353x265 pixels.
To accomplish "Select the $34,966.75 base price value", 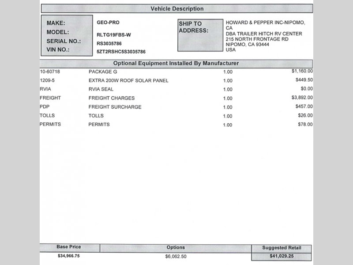I will coord(69,256).
